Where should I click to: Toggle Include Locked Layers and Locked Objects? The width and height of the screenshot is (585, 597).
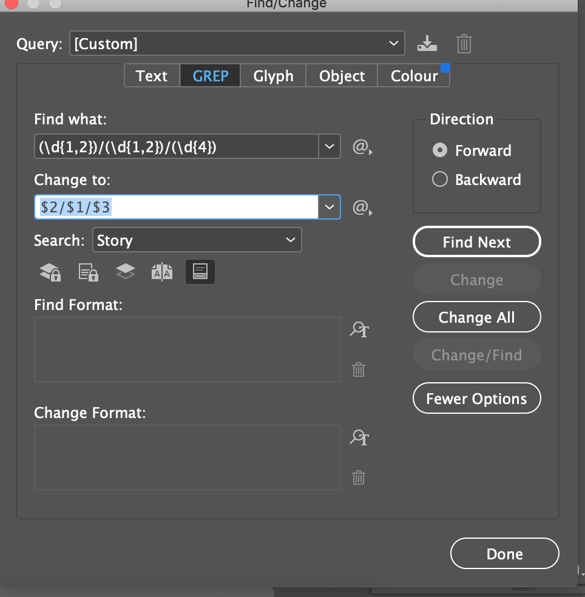pos(49,271)
